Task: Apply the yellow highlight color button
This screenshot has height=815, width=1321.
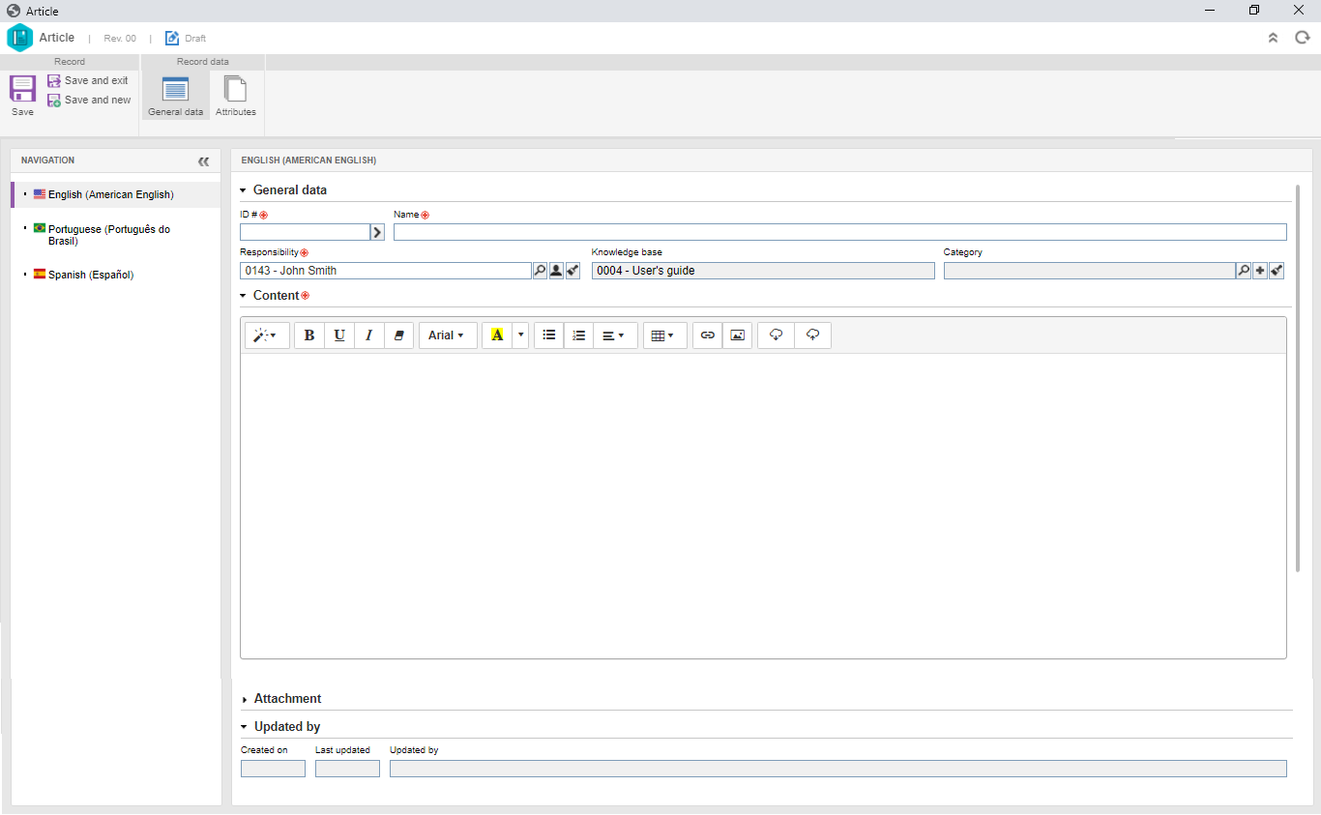Action: tap(497, 335)
